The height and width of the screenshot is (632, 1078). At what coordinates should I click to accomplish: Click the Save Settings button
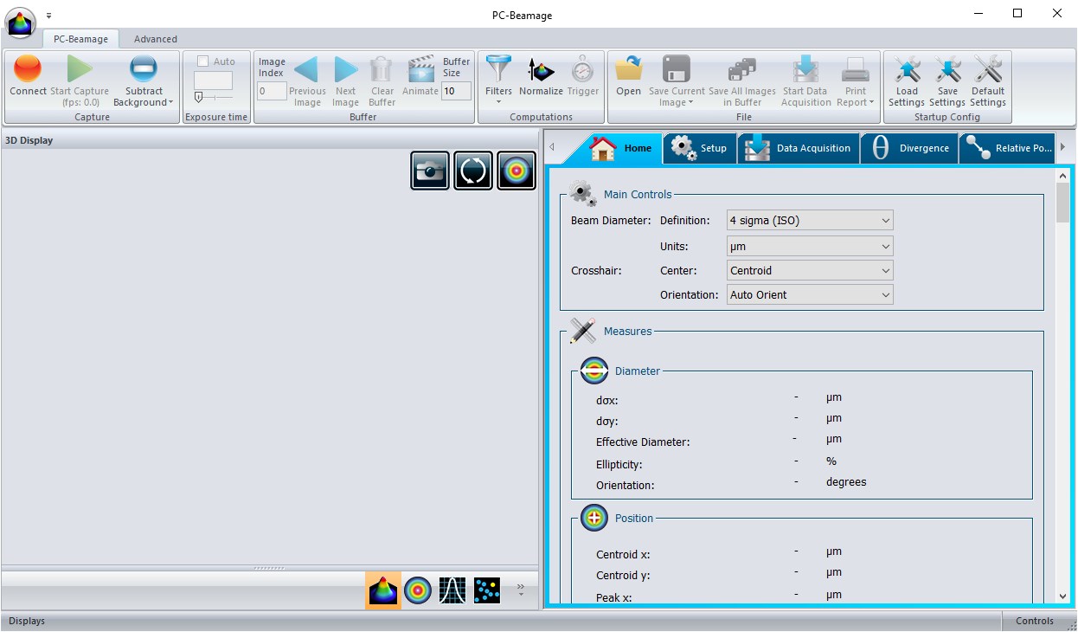947,81
